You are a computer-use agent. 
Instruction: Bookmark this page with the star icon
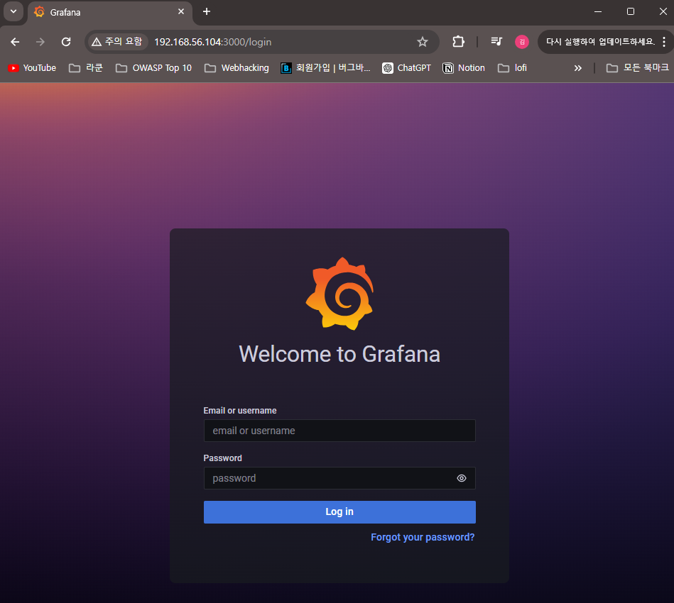(x=423, y=42)
